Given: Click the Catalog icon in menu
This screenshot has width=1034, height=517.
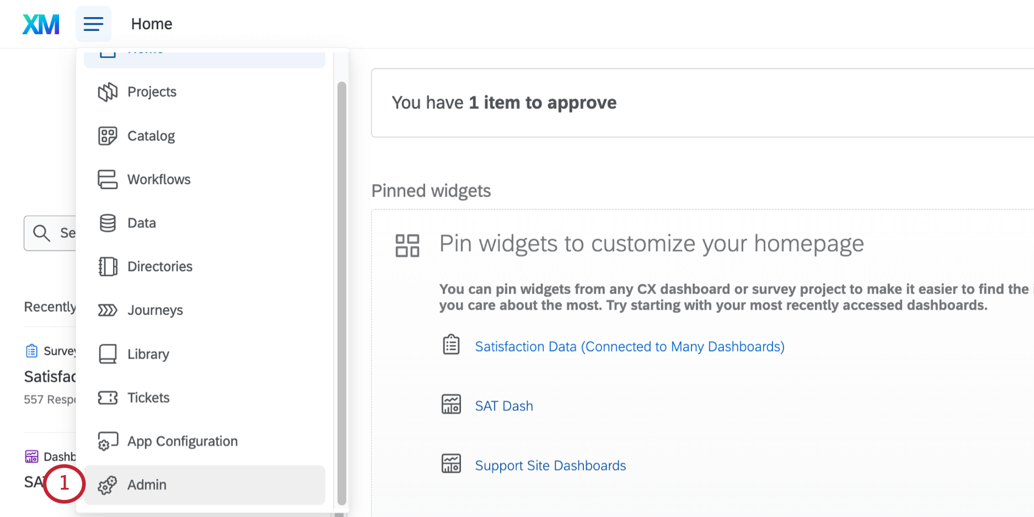Looking at the screenshot, I should click(108, 136).
